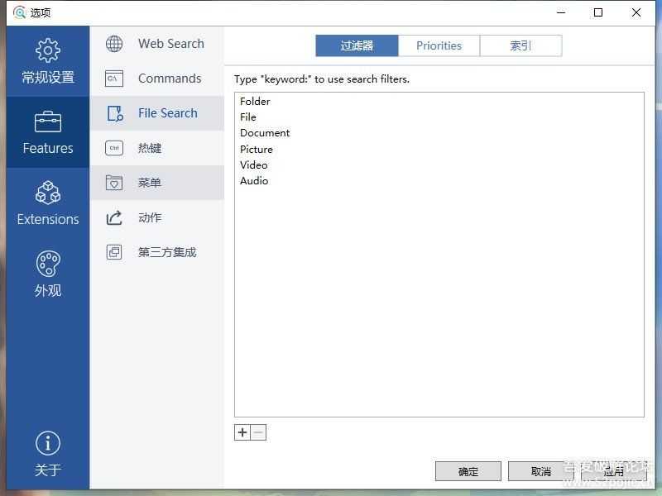Open 常规设置 gear icon section
Image resolution: width=662 pixels, height=496 pixels.
click(48, 51)
